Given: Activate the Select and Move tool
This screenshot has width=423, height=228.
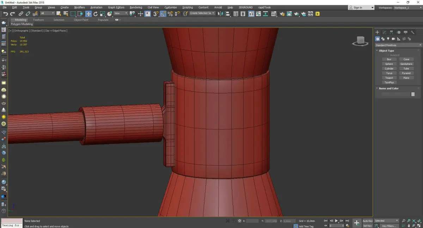Looking at the screenshot, I should pos(88,14).
